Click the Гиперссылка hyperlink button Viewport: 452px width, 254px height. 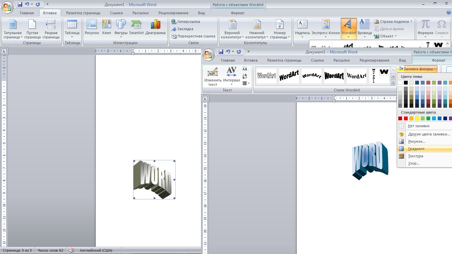[x=185, y=22]
